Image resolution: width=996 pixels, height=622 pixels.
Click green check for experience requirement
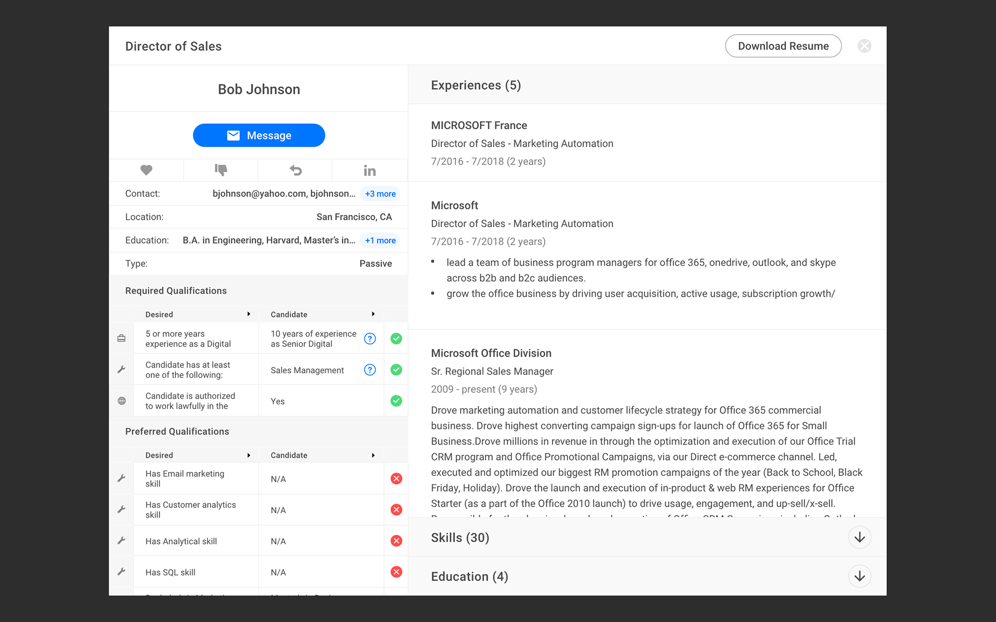(396, 338)
